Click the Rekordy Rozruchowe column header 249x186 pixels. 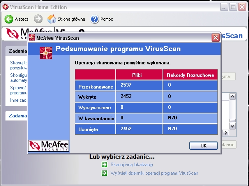pyautogui.click(x=190, y=74)
